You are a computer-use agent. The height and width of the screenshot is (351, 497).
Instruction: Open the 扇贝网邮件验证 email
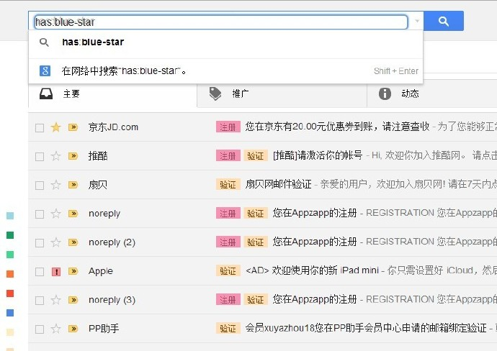coord(278,184)
